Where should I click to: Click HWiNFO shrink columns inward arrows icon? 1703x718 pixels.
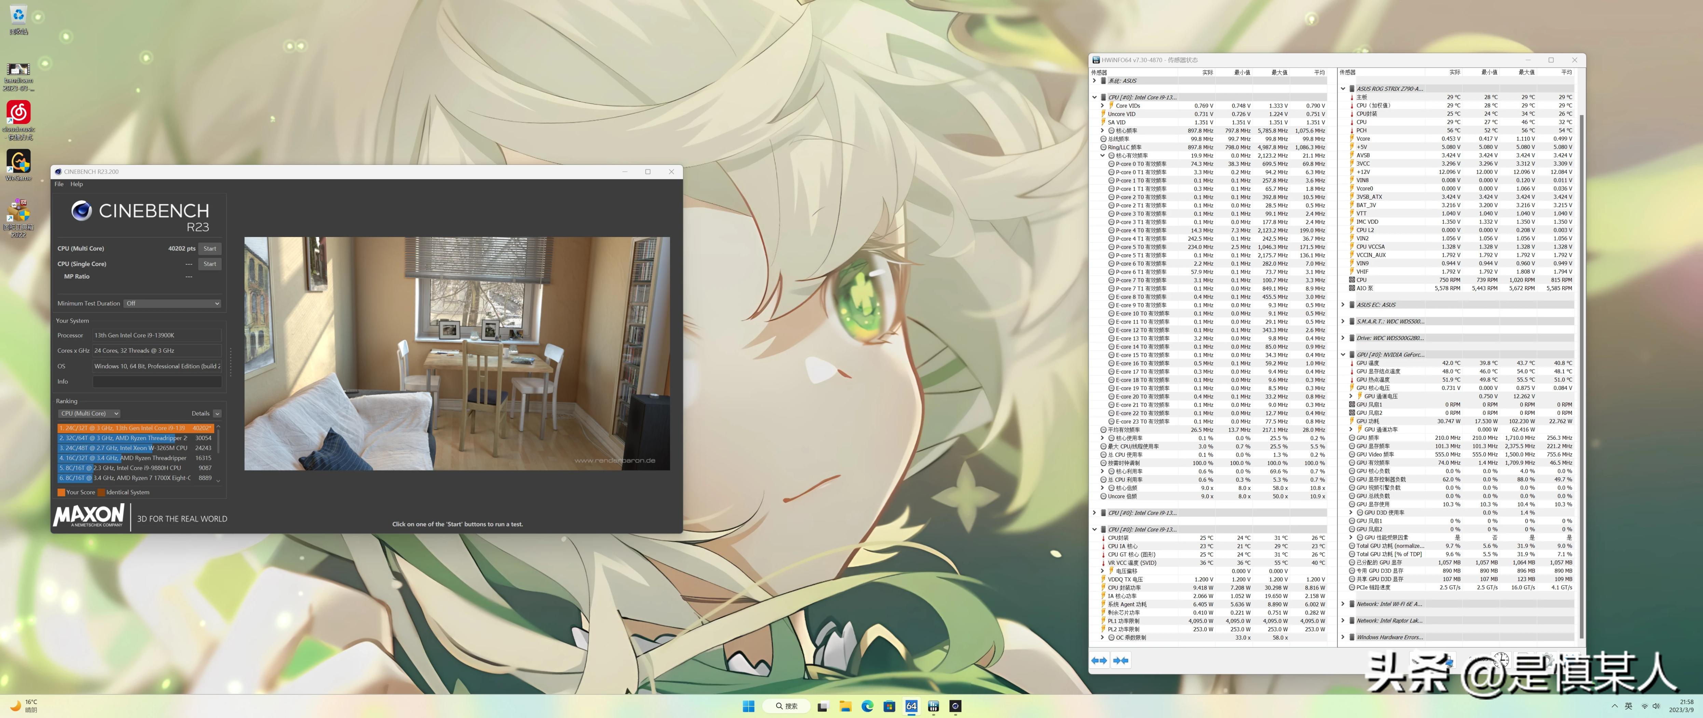1121,661
